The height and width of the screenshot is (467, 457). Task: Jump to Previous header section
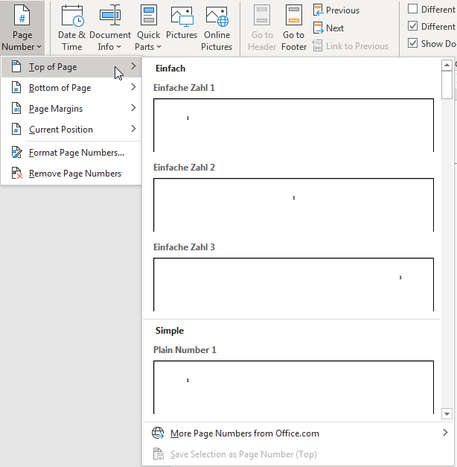[336, 10]
